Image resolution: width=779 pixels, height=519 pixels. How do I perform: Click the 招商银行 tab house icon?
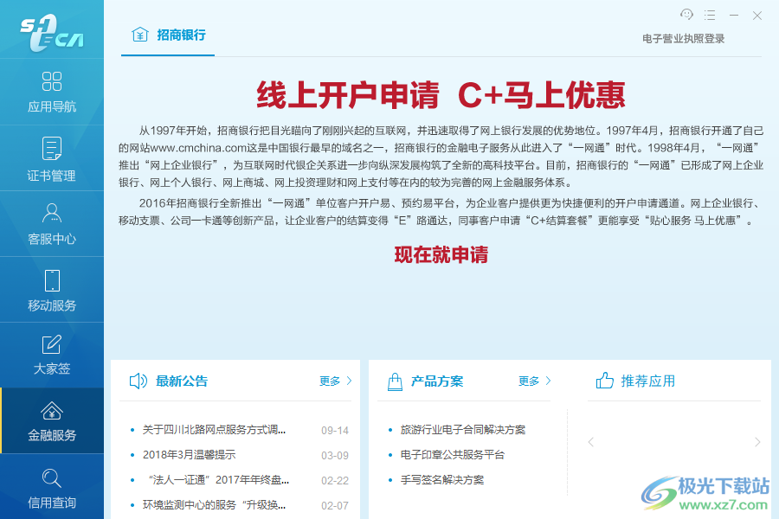[140, 35]
